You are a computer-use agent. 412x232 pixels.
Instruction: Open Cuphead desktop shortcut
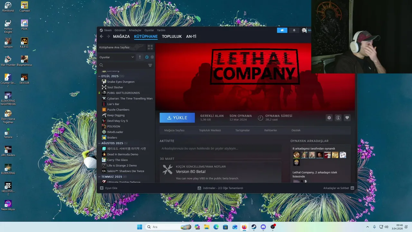click(24, 7)
